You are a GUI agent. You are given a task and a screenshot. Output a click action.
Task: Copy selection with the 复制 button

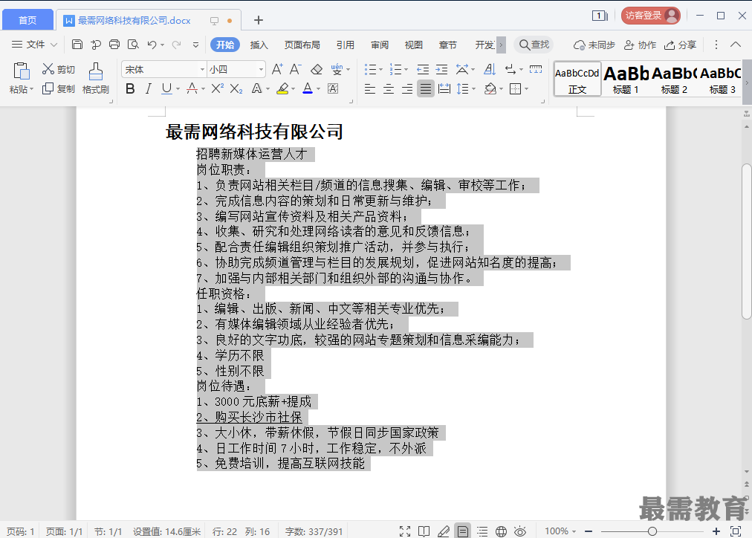tap(59, 88)
